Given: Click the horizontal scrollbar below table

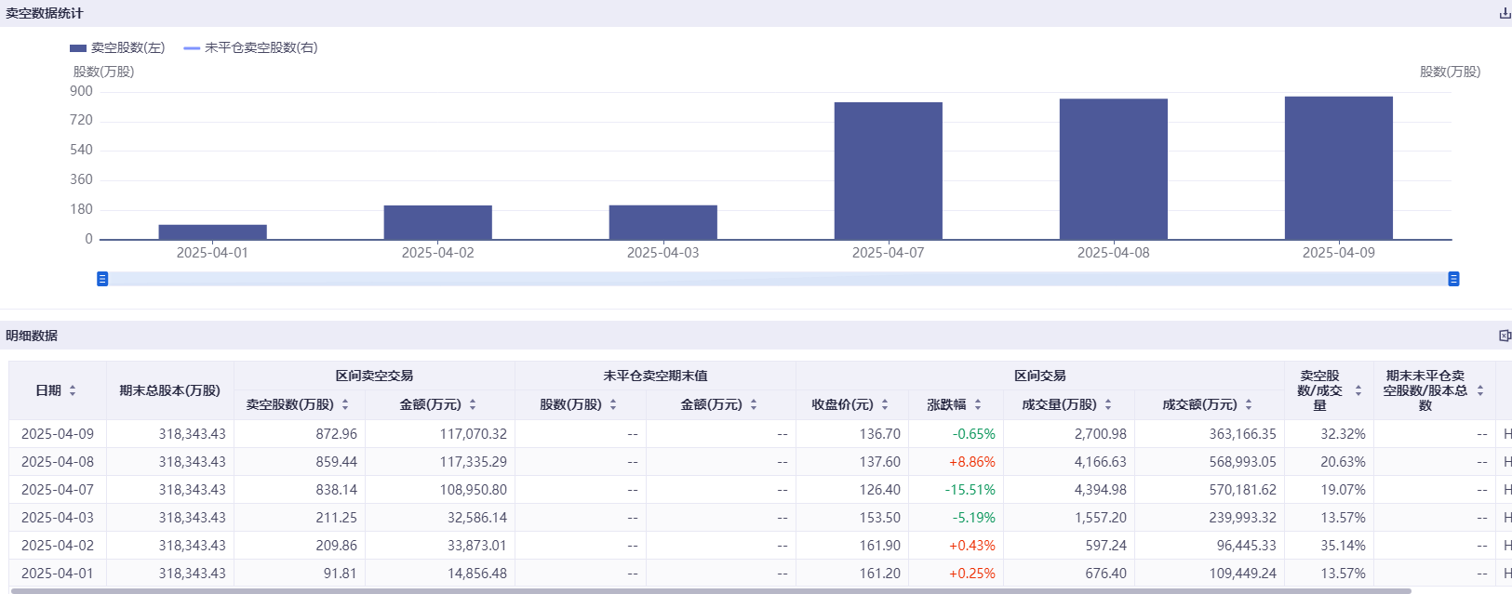Looking at the screenshot, I should pyautogui.click(x=707, y=590).
